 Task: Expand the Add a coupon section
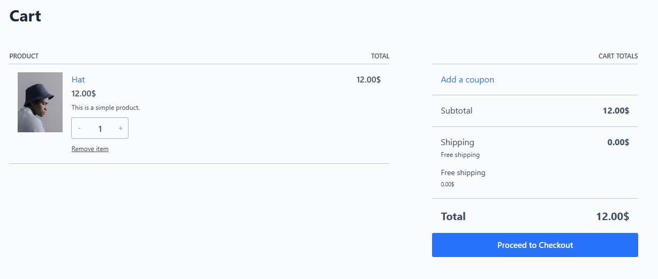click(x=467, y=80)
